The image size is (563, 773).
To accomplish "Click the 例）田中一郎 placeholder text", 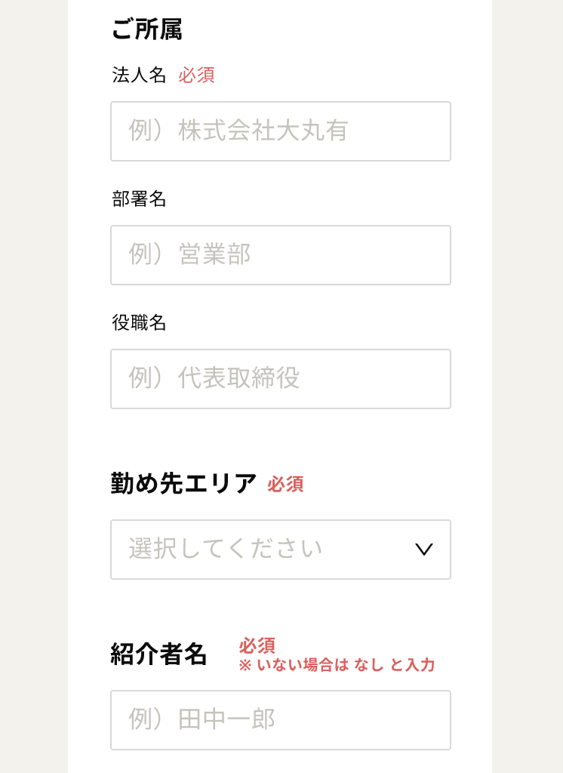I will click(x=202, y=719).
